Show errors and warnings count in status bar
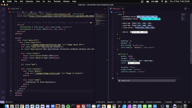This screenshot has width=192, height=108. point(9,102)
